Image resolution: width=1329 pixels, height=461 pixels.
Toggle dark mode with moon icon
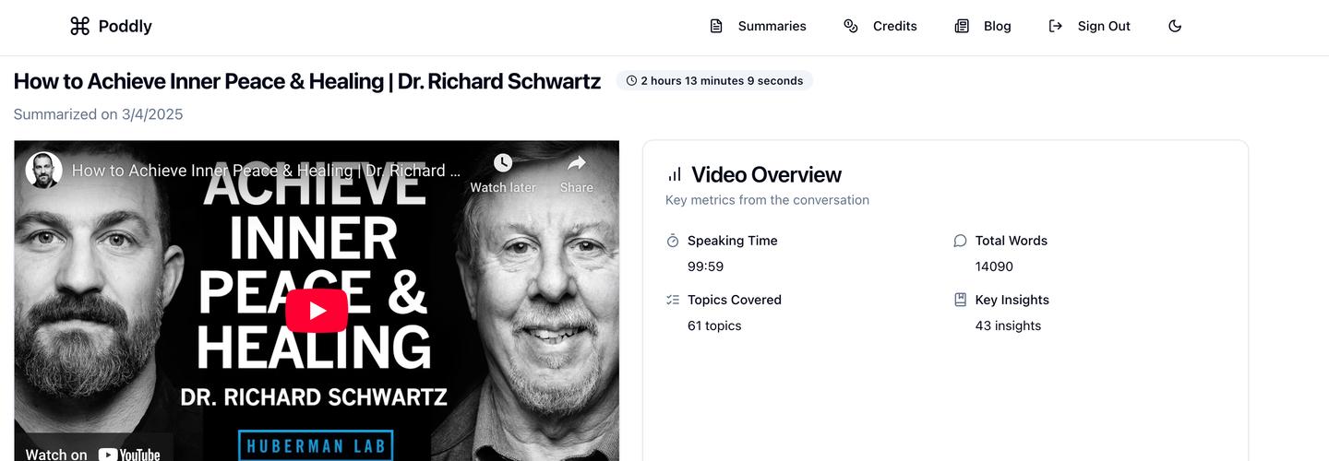pos(1175,26)
